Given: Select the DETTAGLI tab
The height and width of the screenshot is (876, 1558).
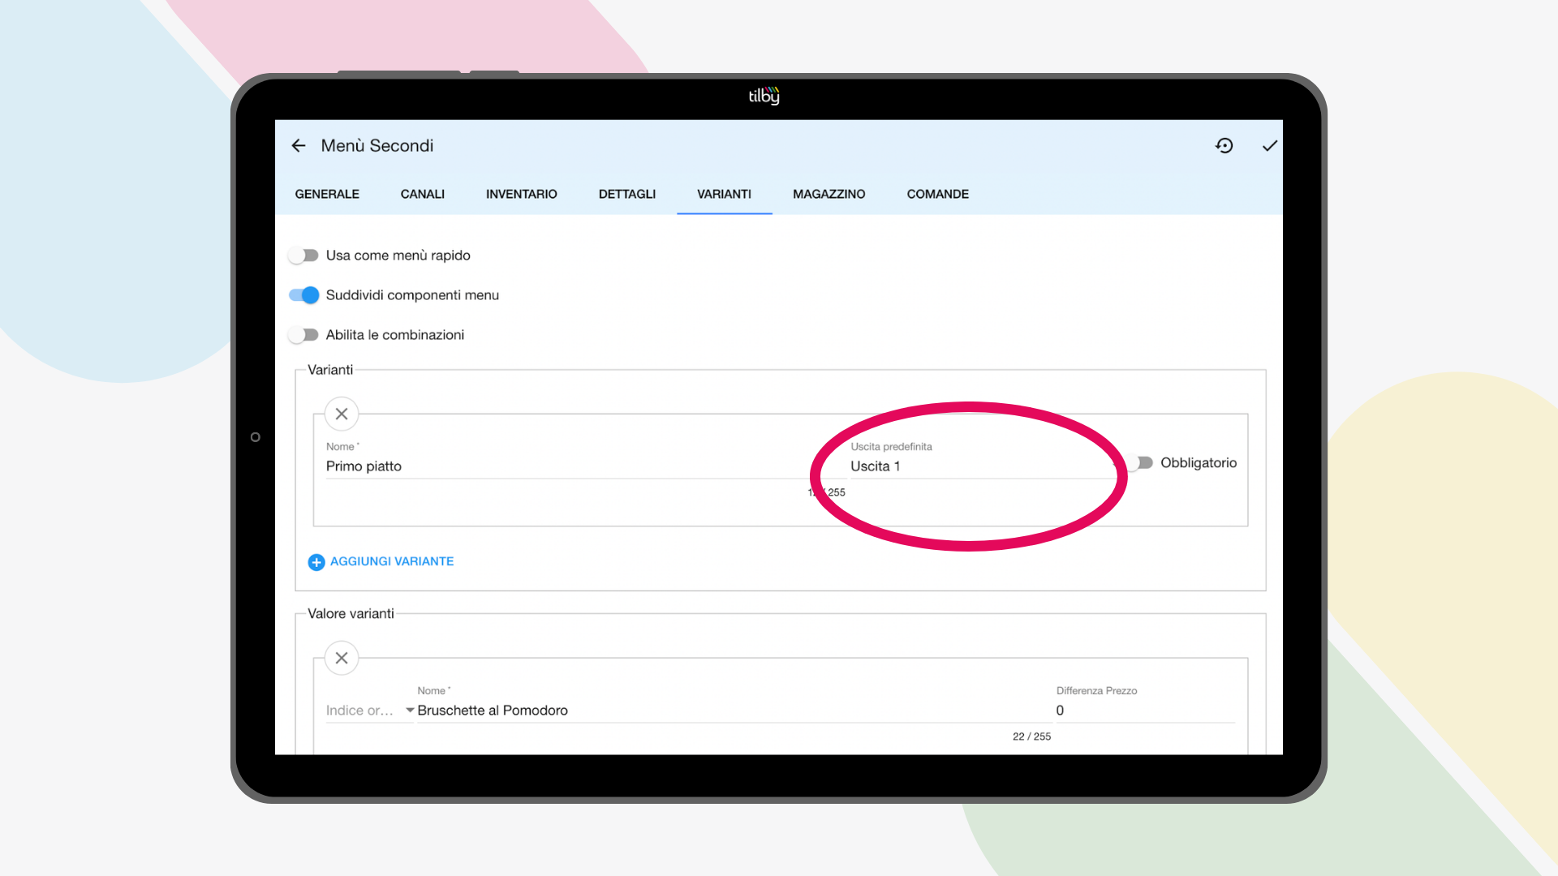Looking at the screenshot, I should (x=626, y=194).
